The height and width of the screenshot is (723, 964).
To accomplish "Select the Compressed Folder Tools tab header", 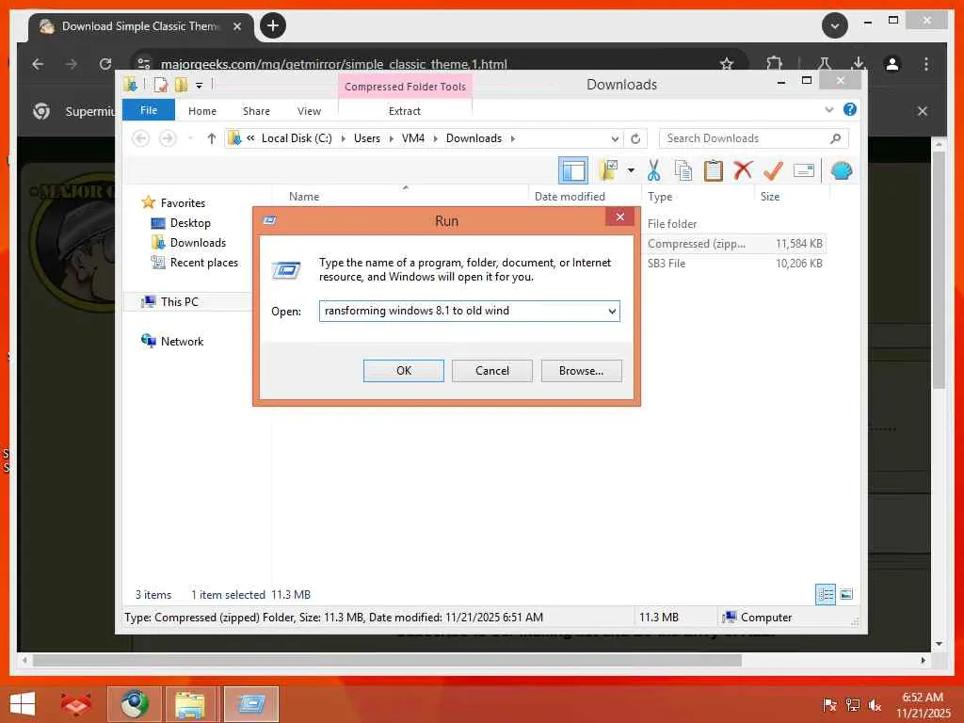I will coord(405,87).
